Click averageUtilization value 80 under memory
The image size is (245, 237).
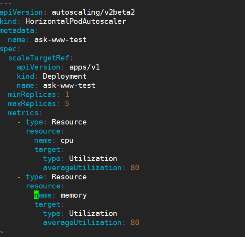point(135,223)
